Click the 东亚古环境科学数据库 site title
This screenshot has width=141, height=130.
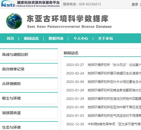(x=67, y=19)
